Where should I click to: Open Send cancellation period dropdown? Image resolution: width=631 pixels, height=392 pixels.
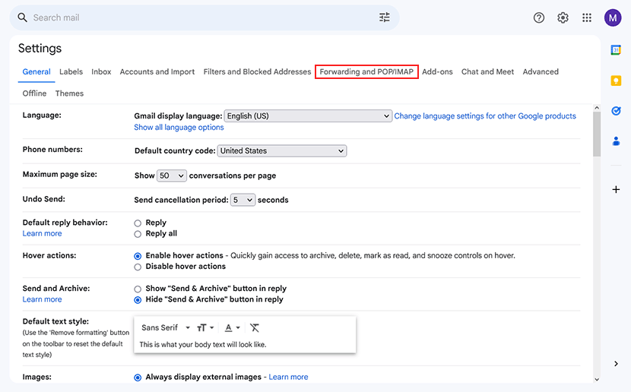tap(243, 200)
